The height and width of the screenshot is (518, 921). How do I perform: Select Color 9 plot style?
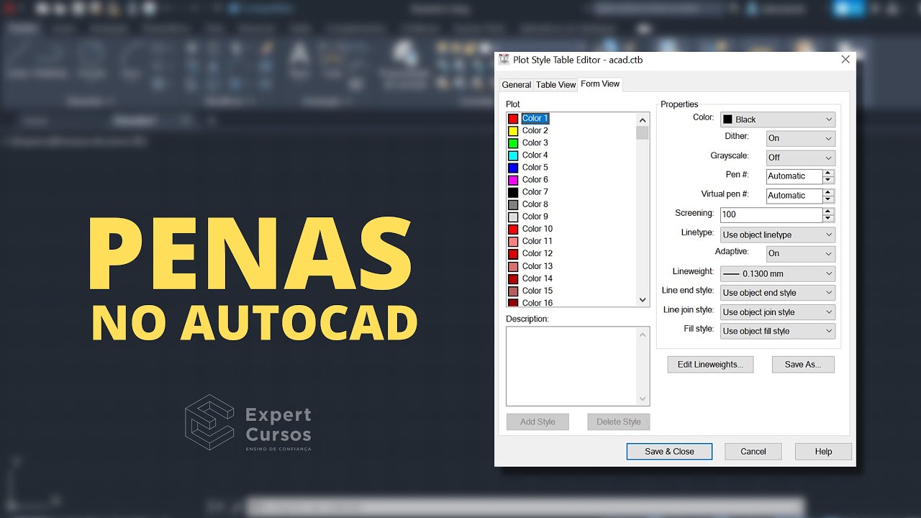535,216
